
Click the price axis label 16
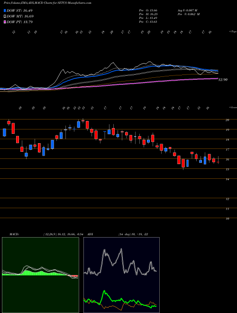(227, 159)
